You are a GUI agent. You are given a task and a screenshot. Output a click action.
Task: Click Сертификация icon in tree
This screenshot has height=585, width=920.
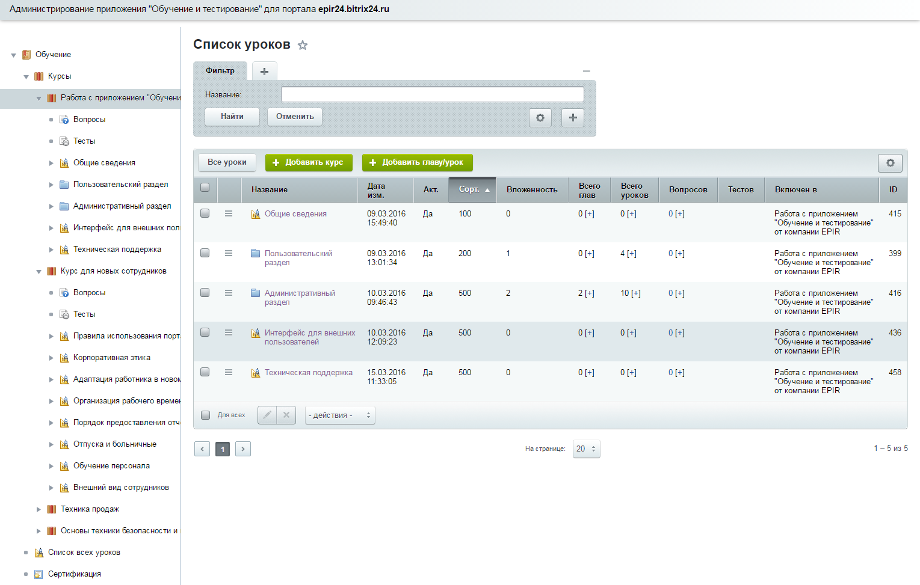39,574
